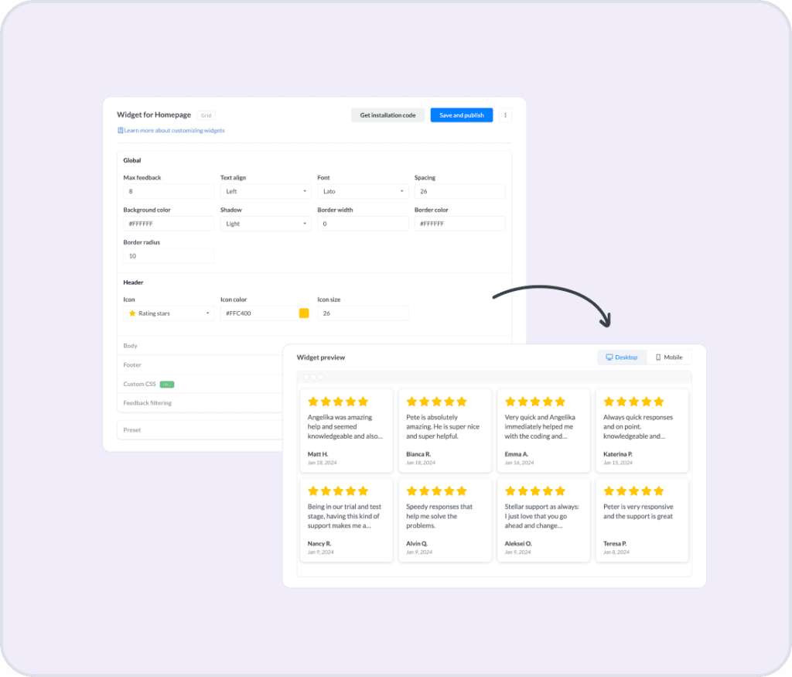Click the star icon in the Rating stars selector
Screen dimensions: 792x677
tap(131, 313)
